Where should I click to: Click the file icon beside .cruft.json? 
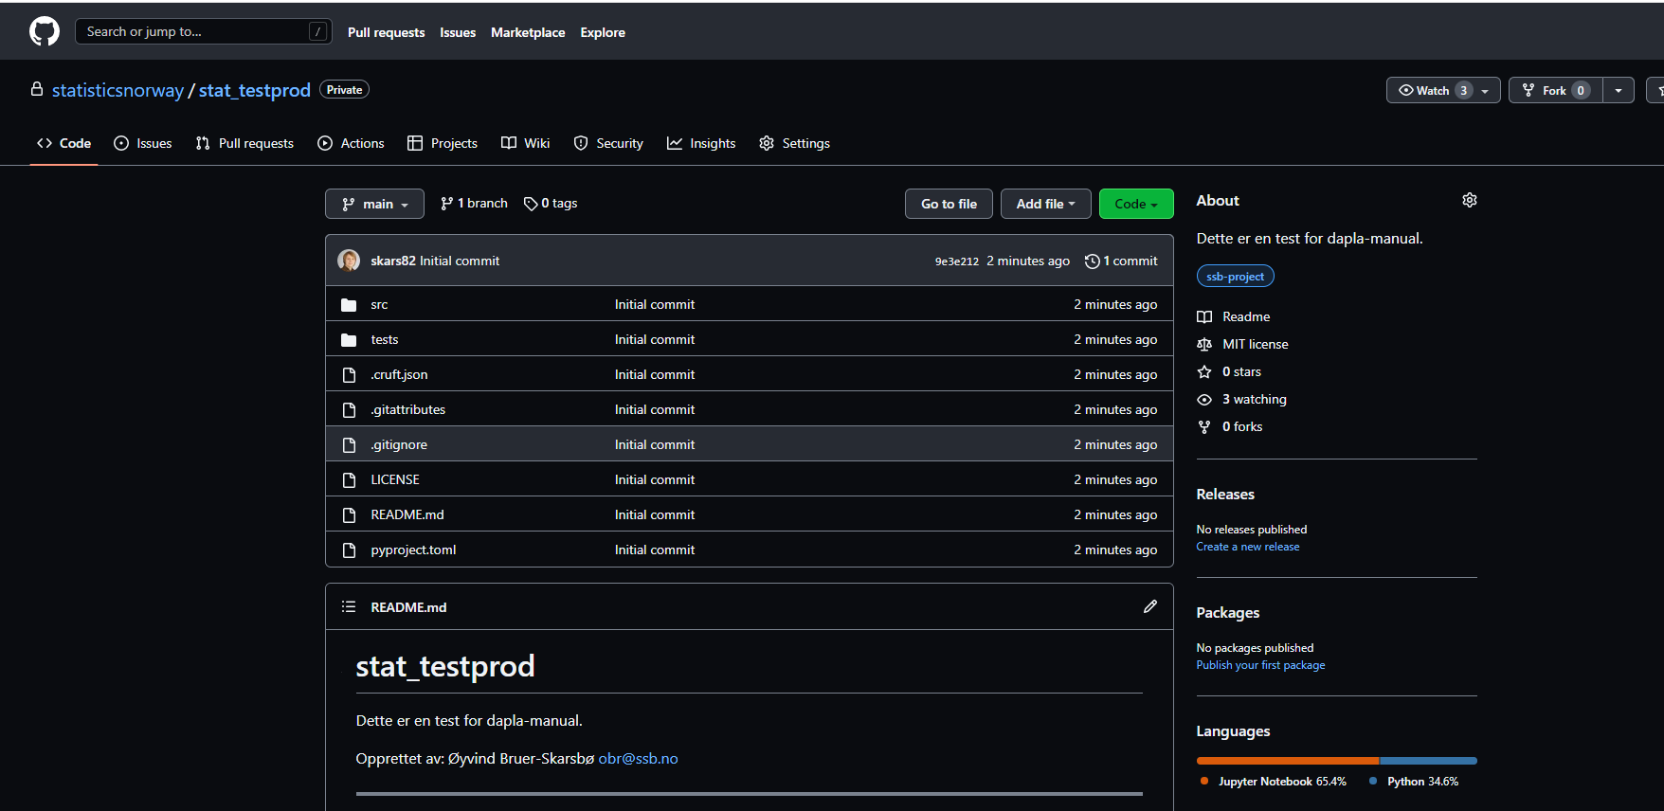click(x=349, y=375)
